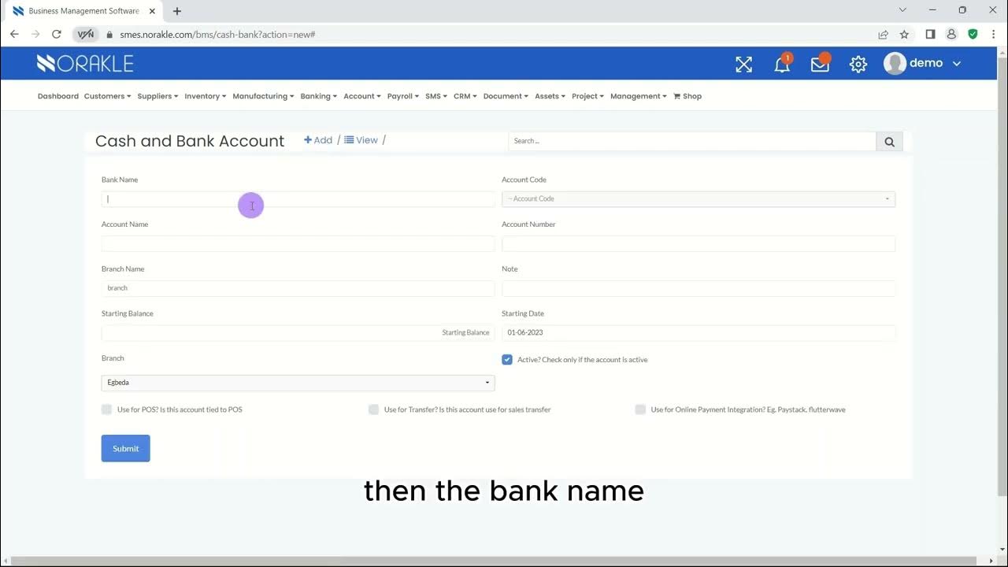Toggle fullscreen expand icon in header
The image size is (1008, 567).
click(743, 65)
